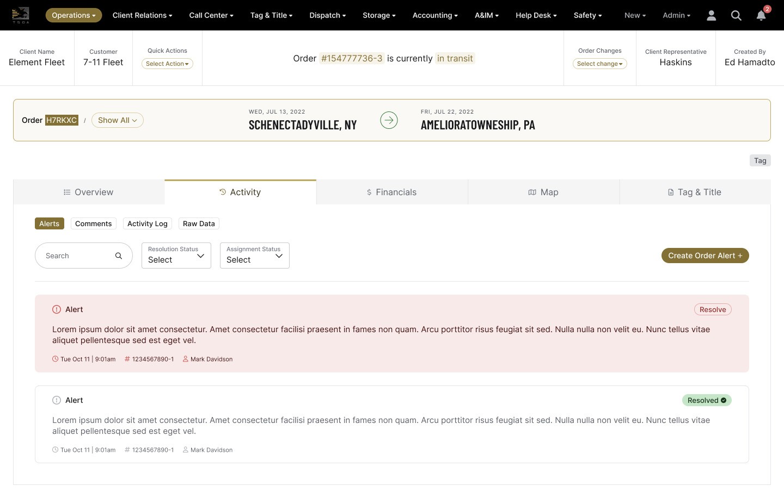Image resolution: width=784 pixels, height=498 pixels.
Task: Open the Help Desk menu
Action: pyautogui.click(x=536, y=15)
